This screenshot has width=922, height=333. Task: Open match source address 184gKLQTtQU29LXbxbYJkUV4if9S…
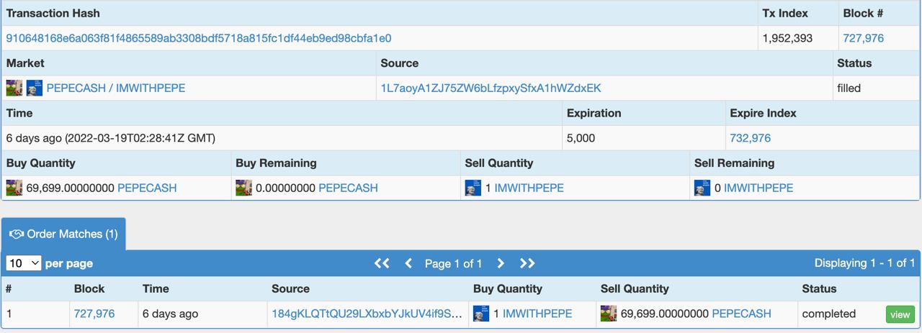click(367, 314)
